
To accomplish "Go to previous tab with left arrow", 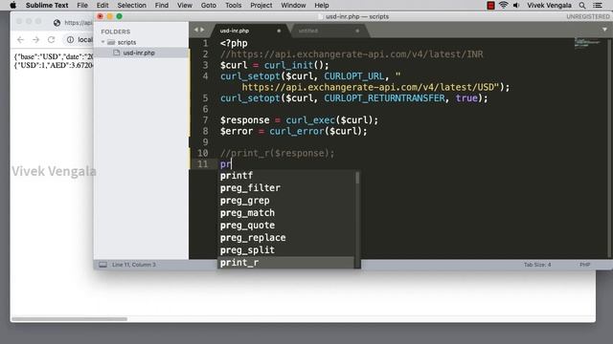I will [195, 30].
